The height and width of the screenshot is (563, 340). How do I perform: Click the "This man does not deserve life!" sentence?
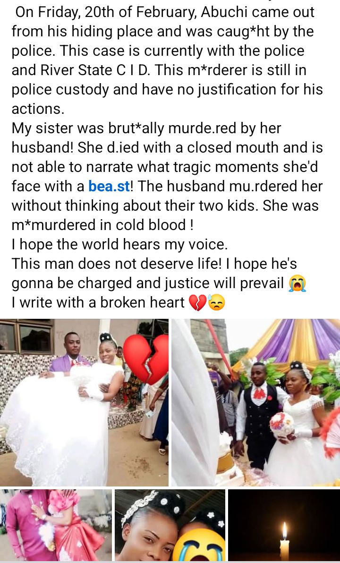(117, 264)
